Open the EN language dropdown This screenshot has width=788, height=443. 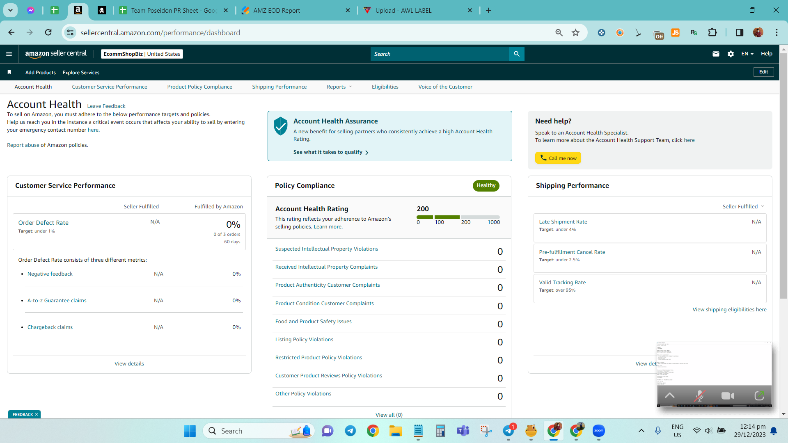(747, 54)
